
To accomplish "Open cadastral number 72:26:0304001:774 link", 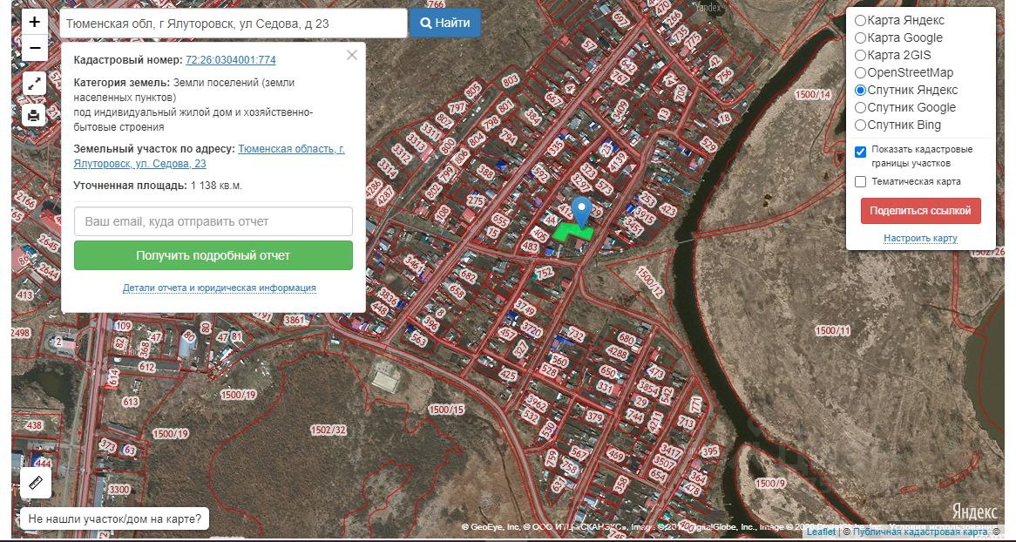I will 231,60.
